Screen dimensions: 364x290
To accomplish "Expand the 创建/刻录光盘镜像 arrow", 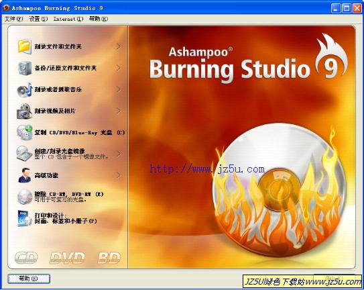I will (119, 154).
